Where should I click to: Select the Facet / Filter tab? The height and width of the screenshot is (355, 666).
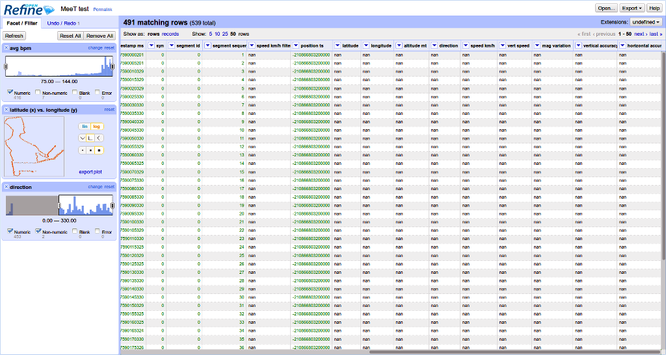coord(21,23)
